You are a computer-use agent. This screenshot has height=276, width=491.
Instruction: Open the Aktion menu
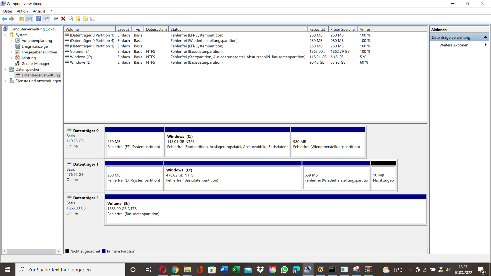pyautogui.click(x=22, y=11)
